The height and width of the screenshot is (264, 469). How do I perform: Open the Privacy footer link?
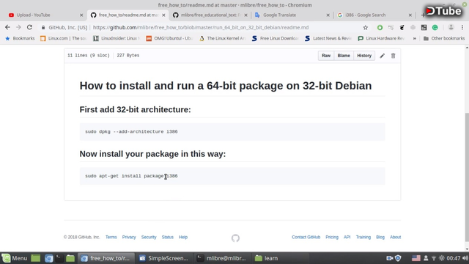(x=129, y=237)
